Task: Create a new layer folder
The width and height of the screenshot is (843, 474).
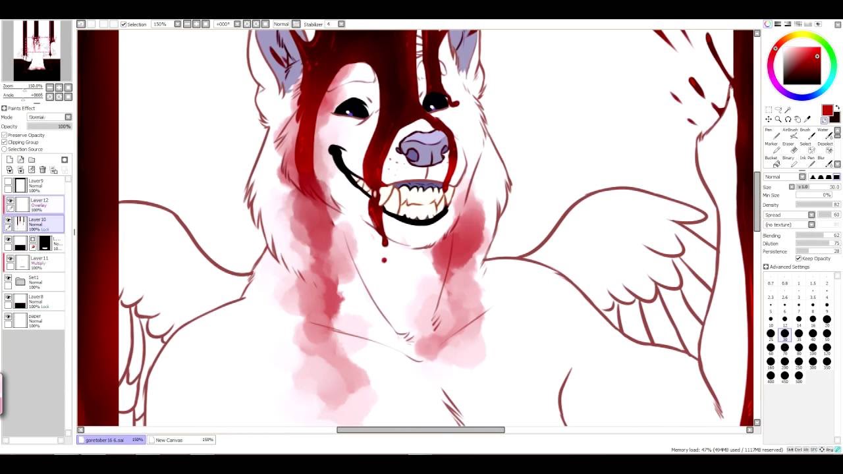Action: (32, 160)
